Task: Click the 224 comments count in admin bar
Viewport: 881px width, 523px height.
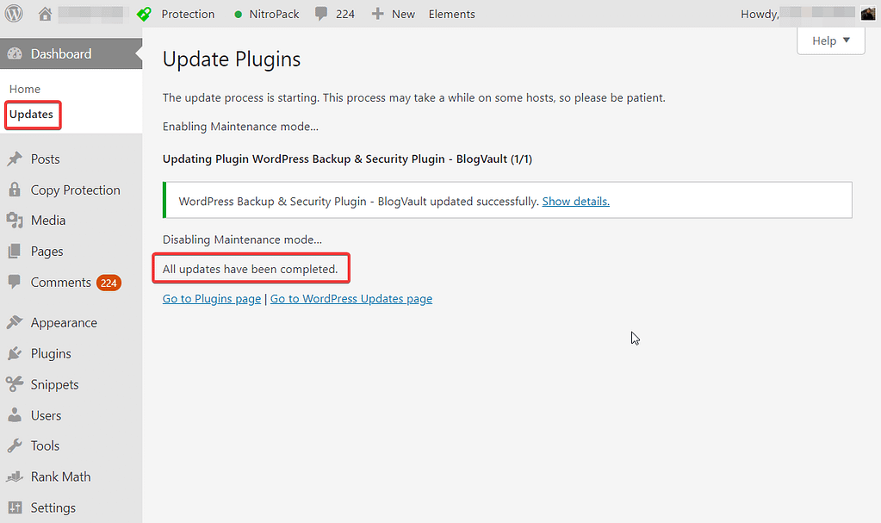Action: pyautogui.click(x=345, y=14)
